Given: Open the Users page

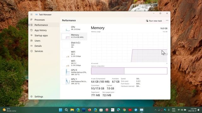Looking at the screenshot, I should 44,40.
